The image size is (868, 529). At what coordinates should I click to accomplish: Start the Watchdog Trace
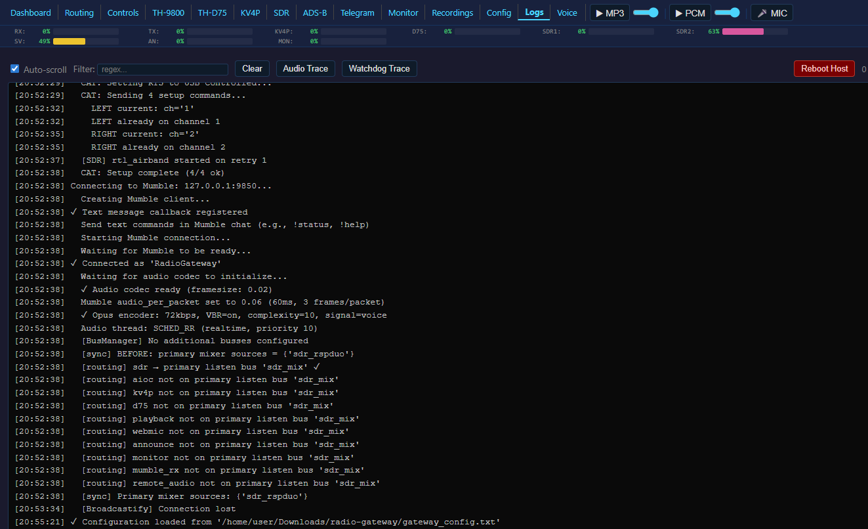[379, 68]
